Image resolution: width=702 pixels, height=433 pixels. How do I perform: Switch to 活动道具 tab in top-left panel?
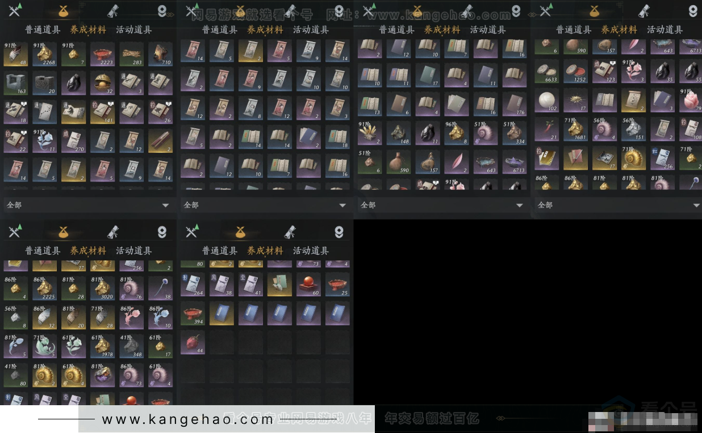pos(133,30)
